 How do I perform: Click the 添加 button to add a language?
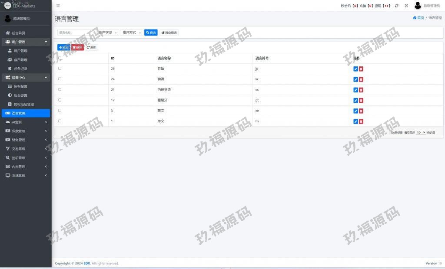[63, 47]
